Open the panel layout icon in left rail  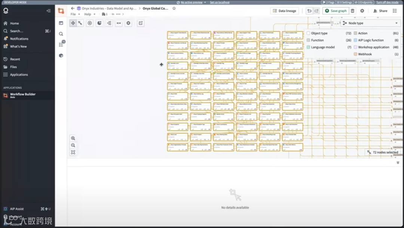61,23
